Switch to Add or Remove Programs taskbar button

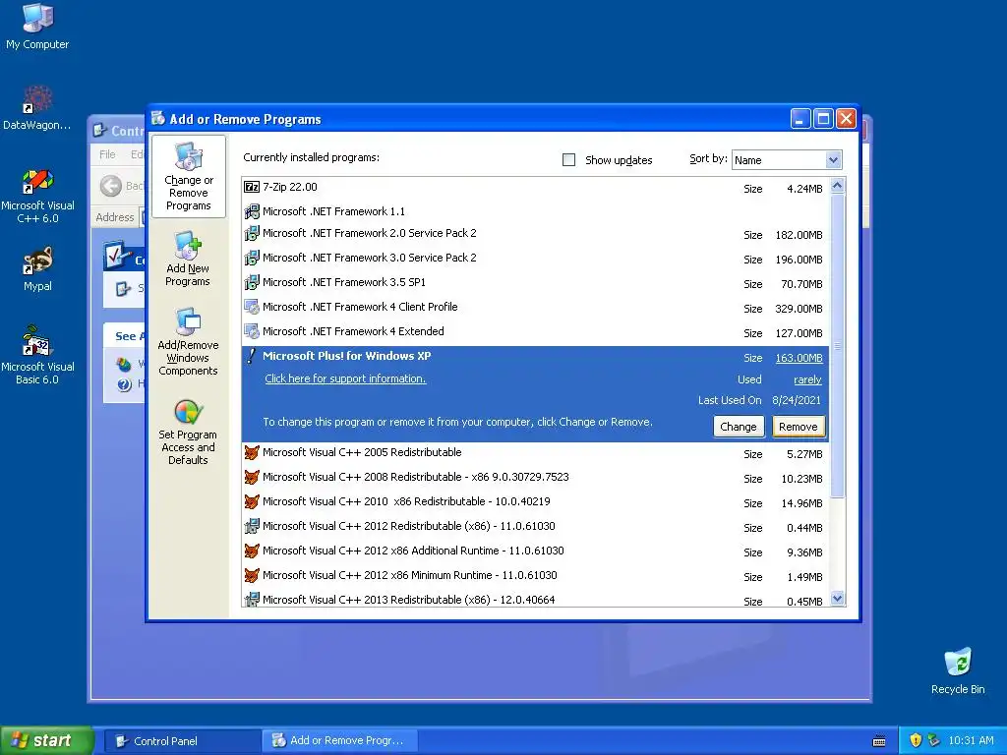click(340, 741)
